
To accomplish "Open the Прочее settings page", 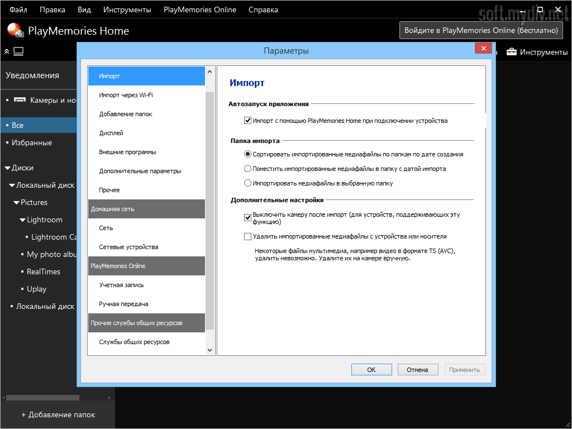I will pyautogui.click(x=146, y=190).
